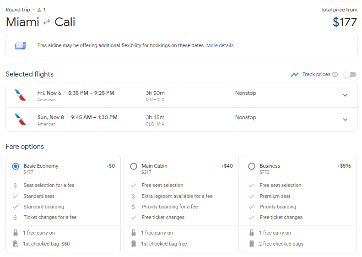Click Basic Economy checked bag fee icon
The height and width of the screenshot is (257, 362).
click(15, 244)
